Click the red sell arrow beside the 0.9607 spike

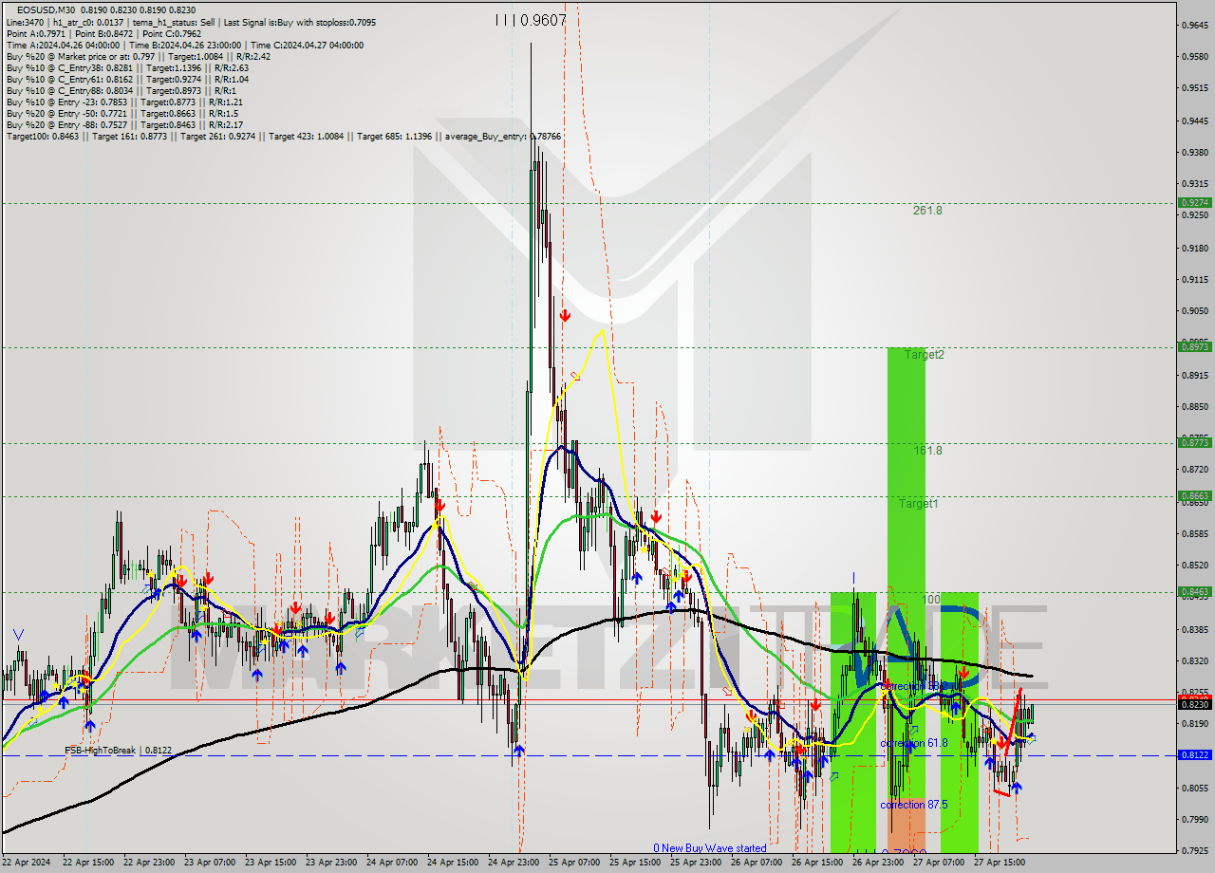point(565,315)
